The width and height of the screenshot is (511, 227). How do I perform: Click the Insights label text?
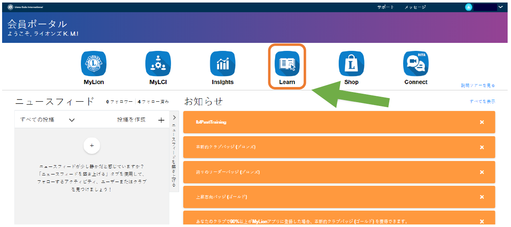click(222, 82)
